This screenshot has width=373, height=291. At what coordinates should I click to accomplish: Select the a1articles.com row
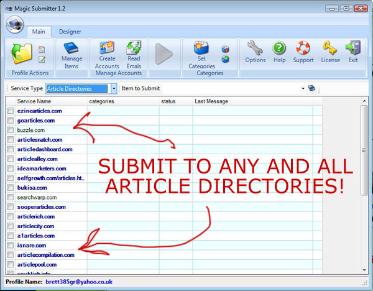pyautogui.click(x=164, y=236)
